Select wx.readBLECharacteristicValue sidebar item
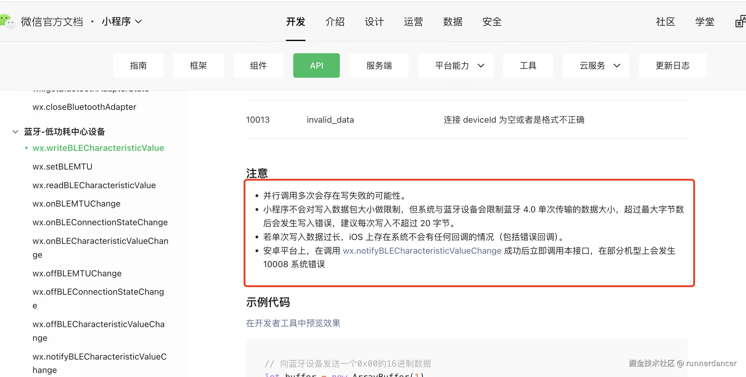Viewport: 746px width, 377px height. 94,185
